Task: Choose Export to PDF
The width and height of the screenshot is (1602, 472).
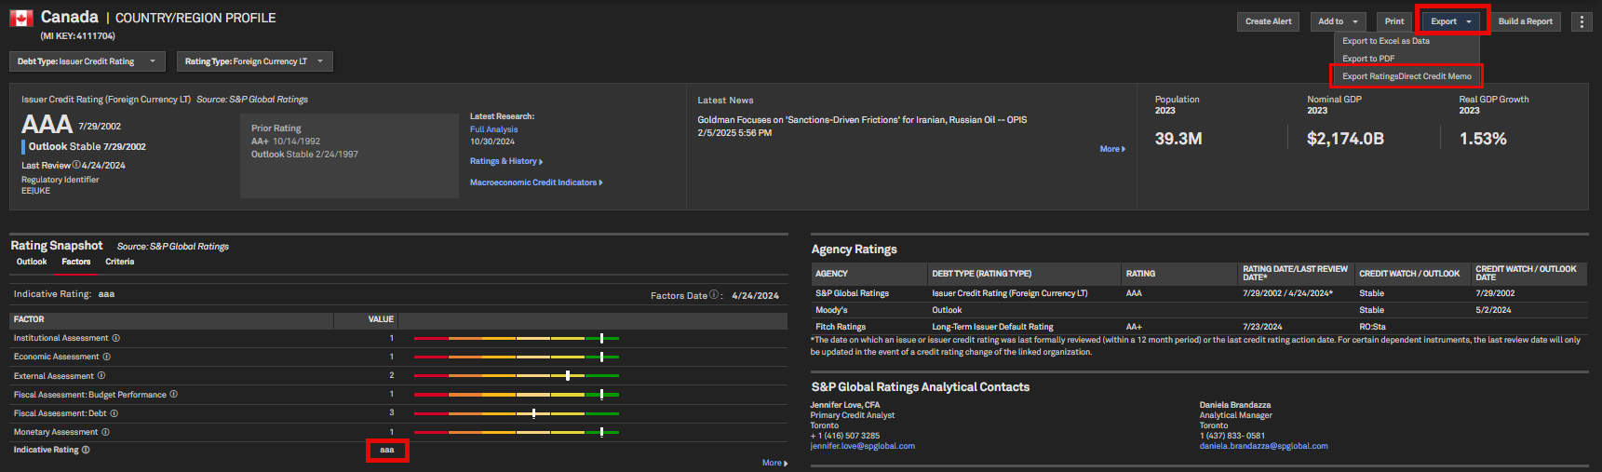Action: (1368, 59)
